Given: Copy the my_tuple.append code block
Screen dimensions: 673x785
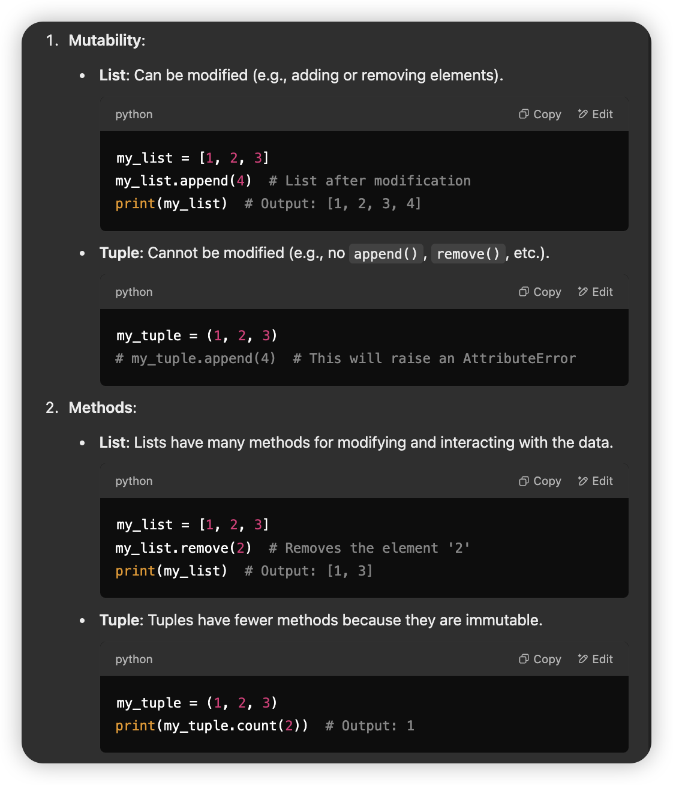Looking at the screenshot, I should [540, 292].
